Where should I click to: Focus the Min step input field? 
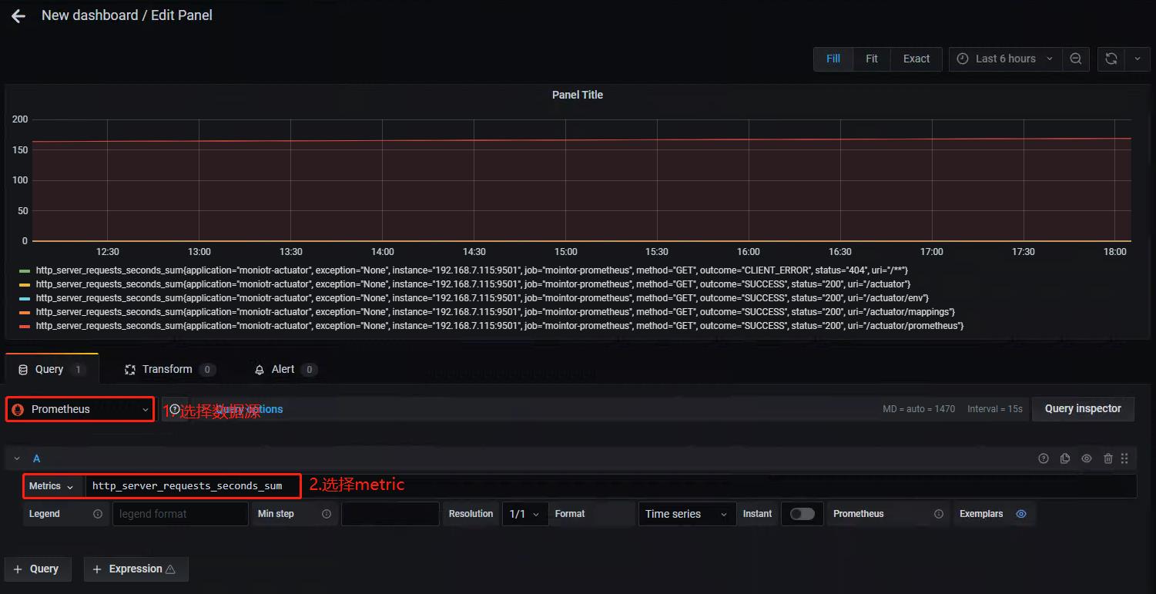click(x=390, y=514)
